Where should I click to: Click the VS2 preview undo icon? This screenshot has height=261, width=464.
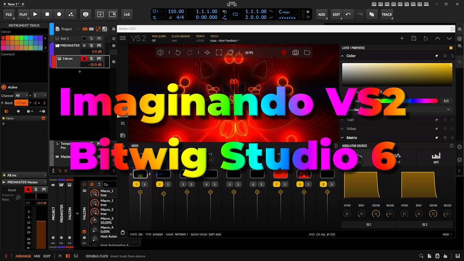coord(178,53)
